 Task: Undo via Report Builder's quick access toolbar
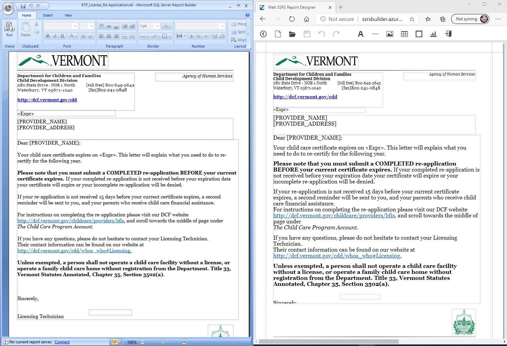point(31,6)
